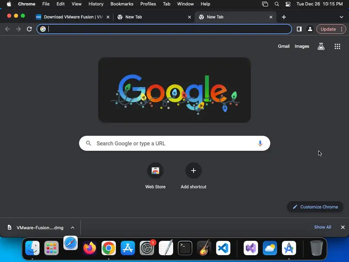The image size is (349, 262).
Task: Open the Weather app from the Dock
Action: 270,248
